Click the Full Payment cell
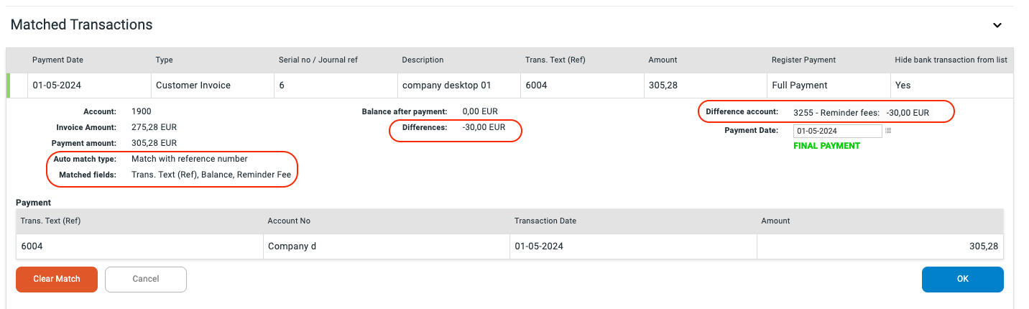This screenshot has width=1029, height=309. (799, 85)
